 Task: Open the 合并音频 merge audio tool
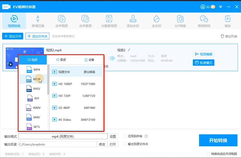click(x=85, y=21)
